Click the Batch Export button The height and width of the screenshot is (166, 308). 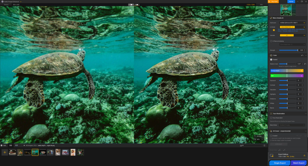299,163
